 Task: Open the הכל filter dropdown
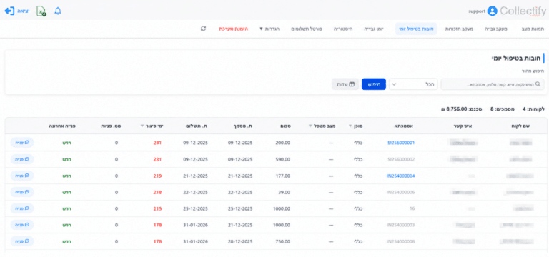coord(413,84)
